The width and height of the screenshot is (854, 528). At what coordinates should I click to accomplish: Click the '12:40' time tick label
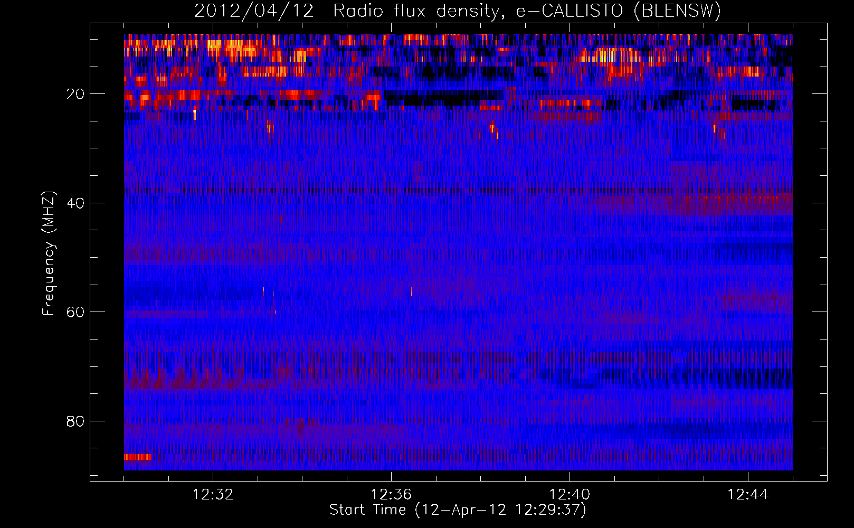(x=570, y=495)
